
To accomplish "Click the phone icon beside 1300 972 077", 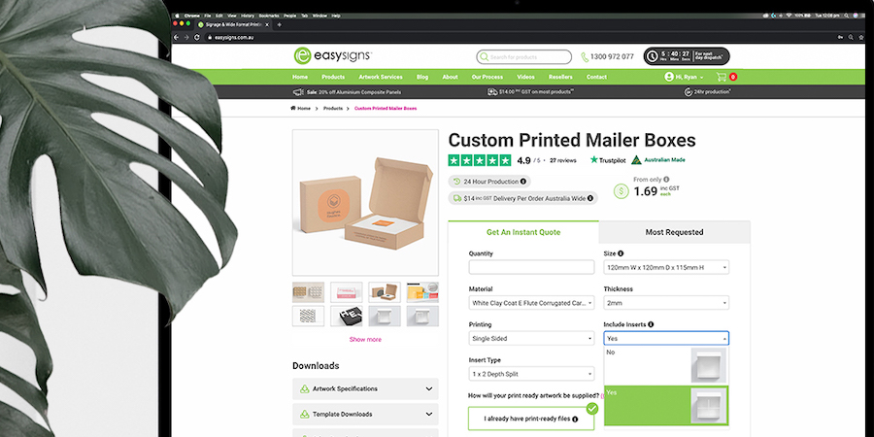I will [585, 57].
